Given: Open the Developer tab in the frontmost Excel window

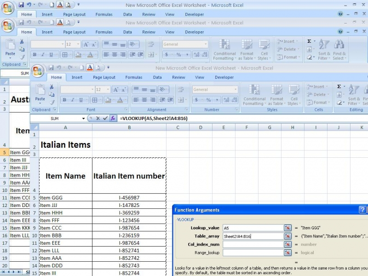Looking at the screenshot, I should pos(224,77).
